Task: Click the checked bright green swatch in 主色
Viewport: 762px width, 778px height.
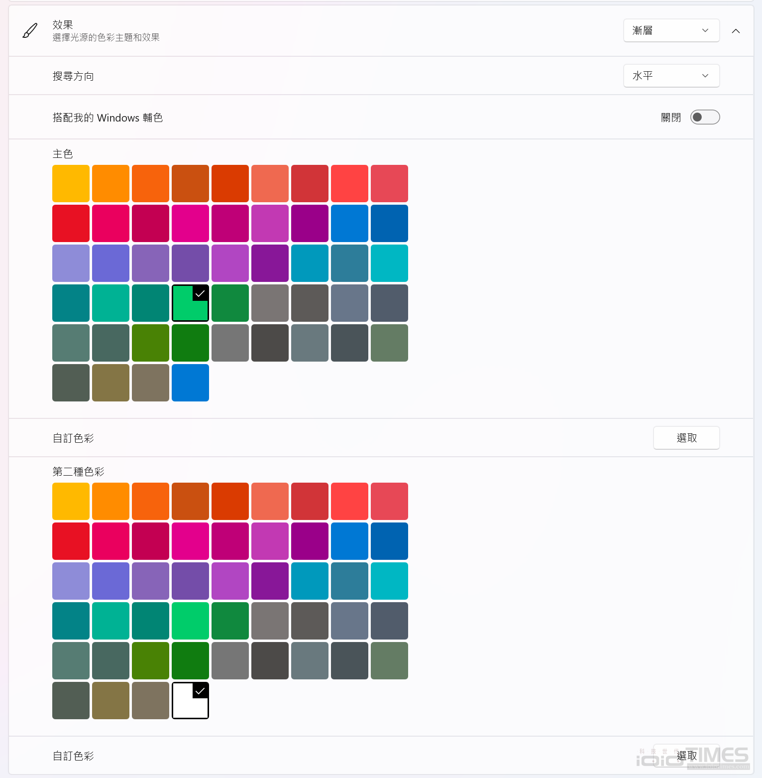Action: tap(190, 303)
